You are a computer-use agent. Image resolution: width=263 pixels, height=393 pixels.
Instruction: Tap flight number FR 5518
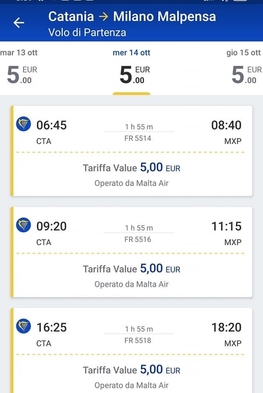click(x=138, y=341)
